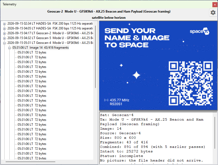Select the 05:31 LT Geoscan-4 row
Screen dimensions: 218x165
click(50, 43)
